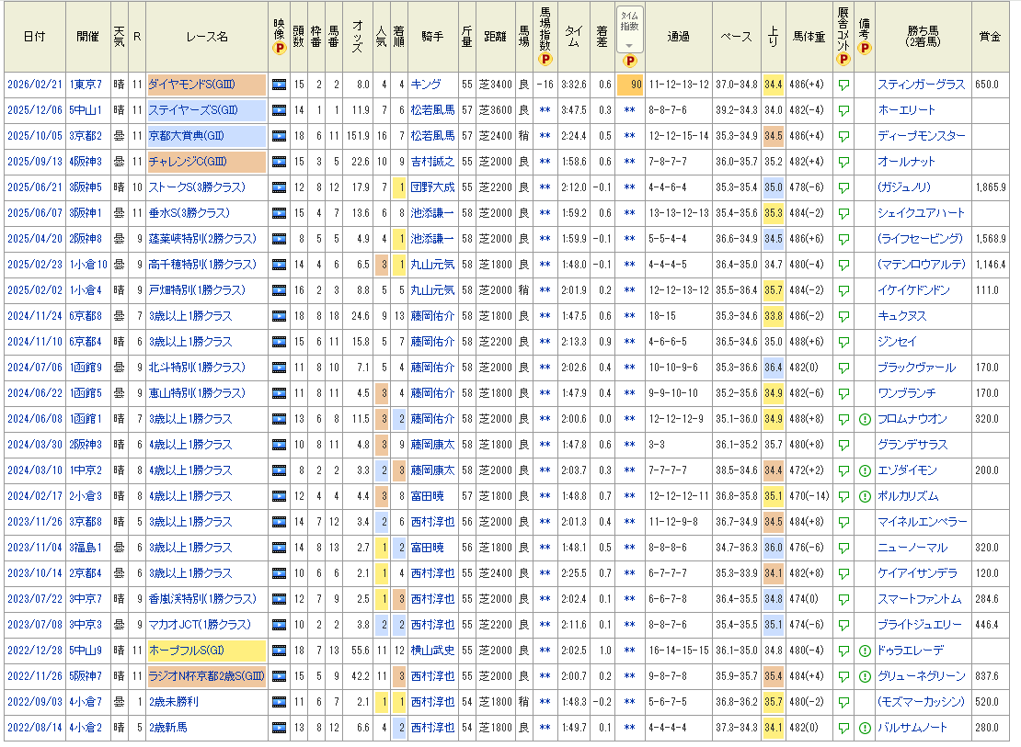Click premium P icon under 馬場指数 header
The image size is (1021, 747).
coord(545,59)
